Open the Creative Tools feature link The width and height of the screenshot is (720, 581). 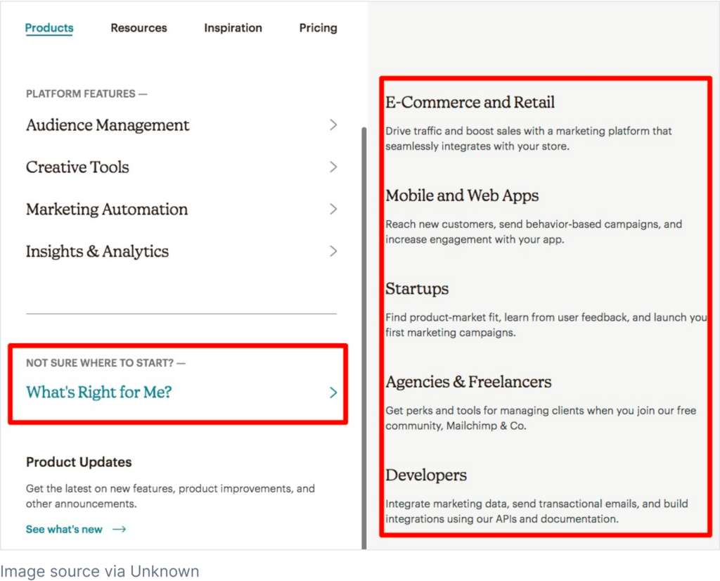coord(77,167)
